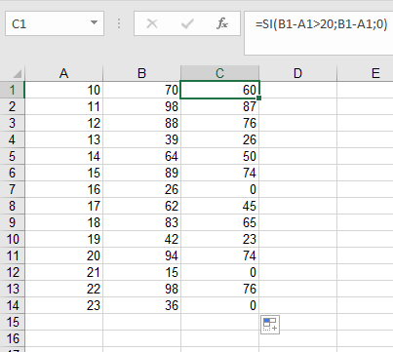
Task: Click cell B8 containing 62
Action: pyautogui.click(x=141, y=206)
